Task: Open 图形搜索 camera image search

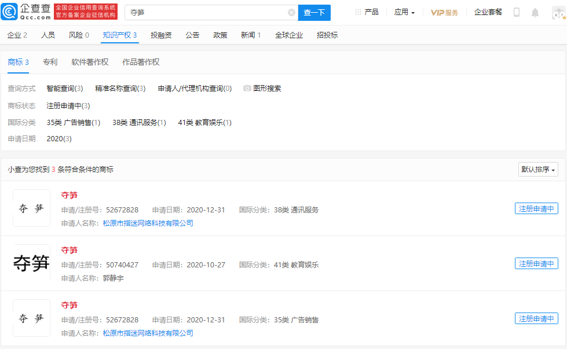Action: coord(262,89)
